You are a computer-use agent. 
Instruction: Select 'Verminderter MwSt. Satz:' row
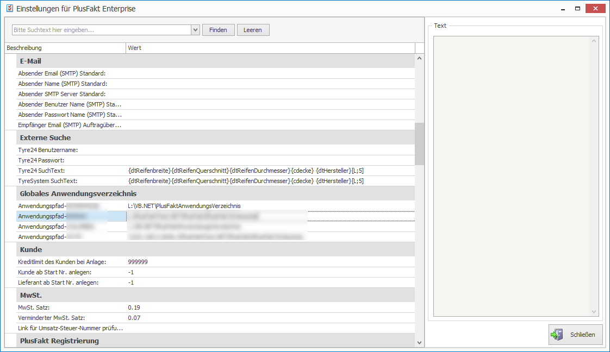coord(215,318)
